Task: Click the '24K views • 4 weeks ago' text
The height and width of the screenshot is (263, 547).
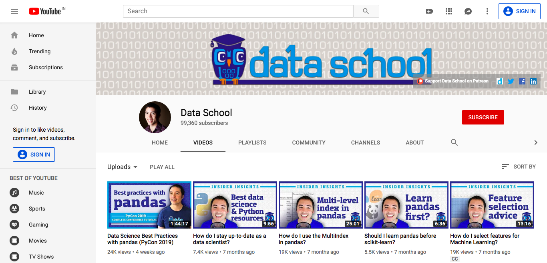Action: [x=136, y=252]
